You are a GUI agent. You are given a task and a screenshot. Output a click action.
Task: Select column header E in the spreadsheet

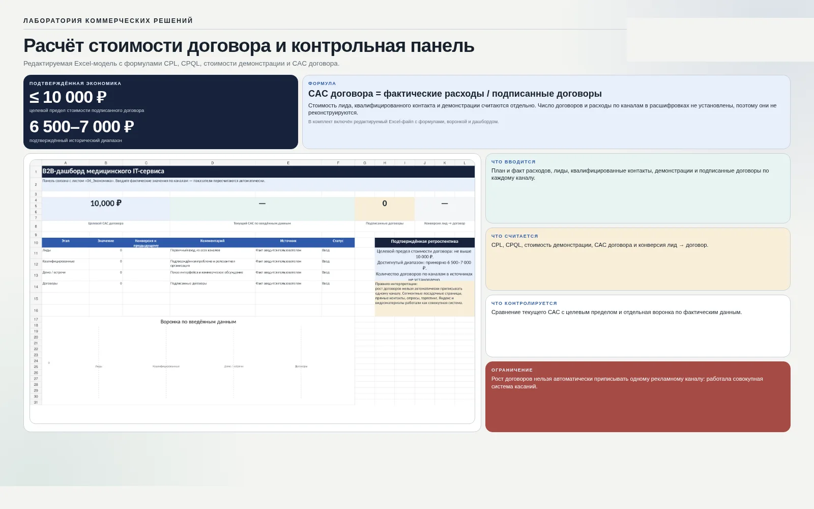288,163
